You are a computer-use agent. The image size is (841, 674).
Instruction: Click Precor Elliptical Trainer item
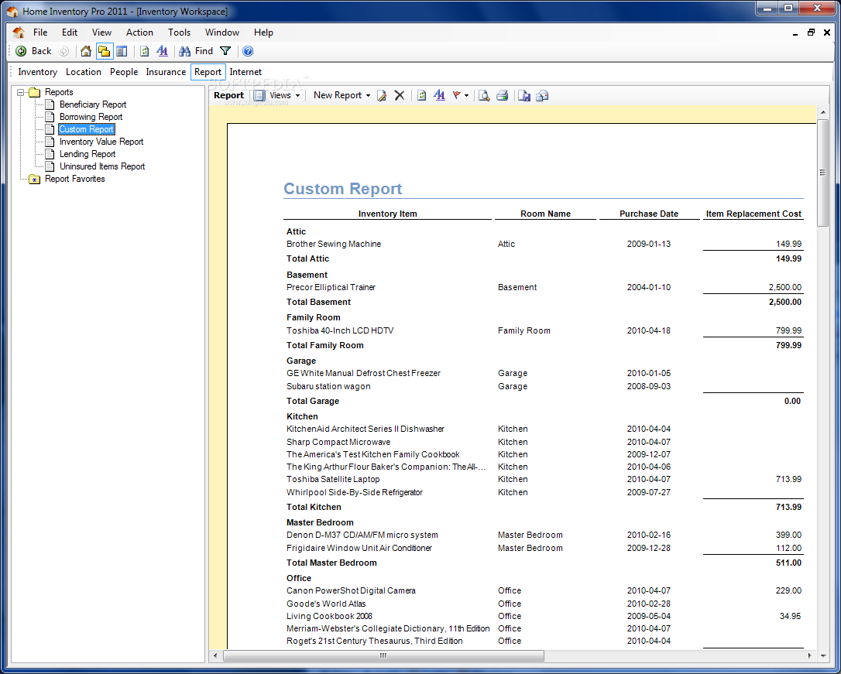tap(331, 287)
